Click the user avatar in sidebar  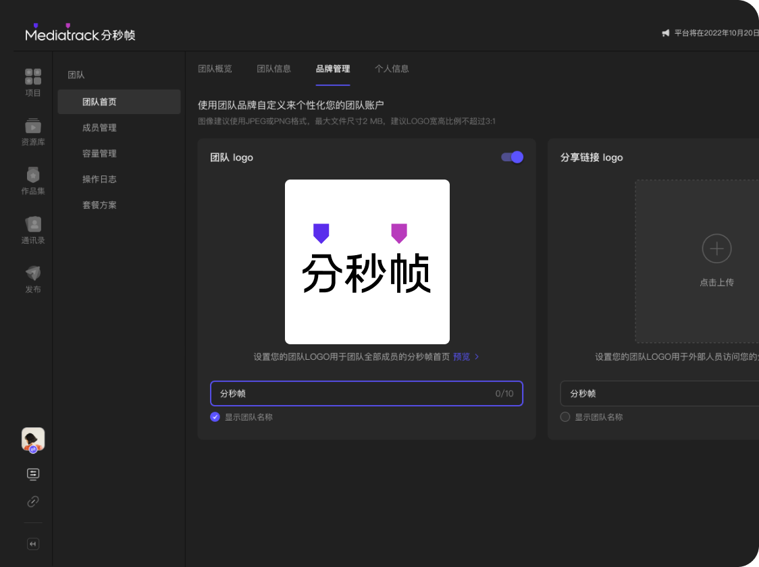tap(33, 439)
